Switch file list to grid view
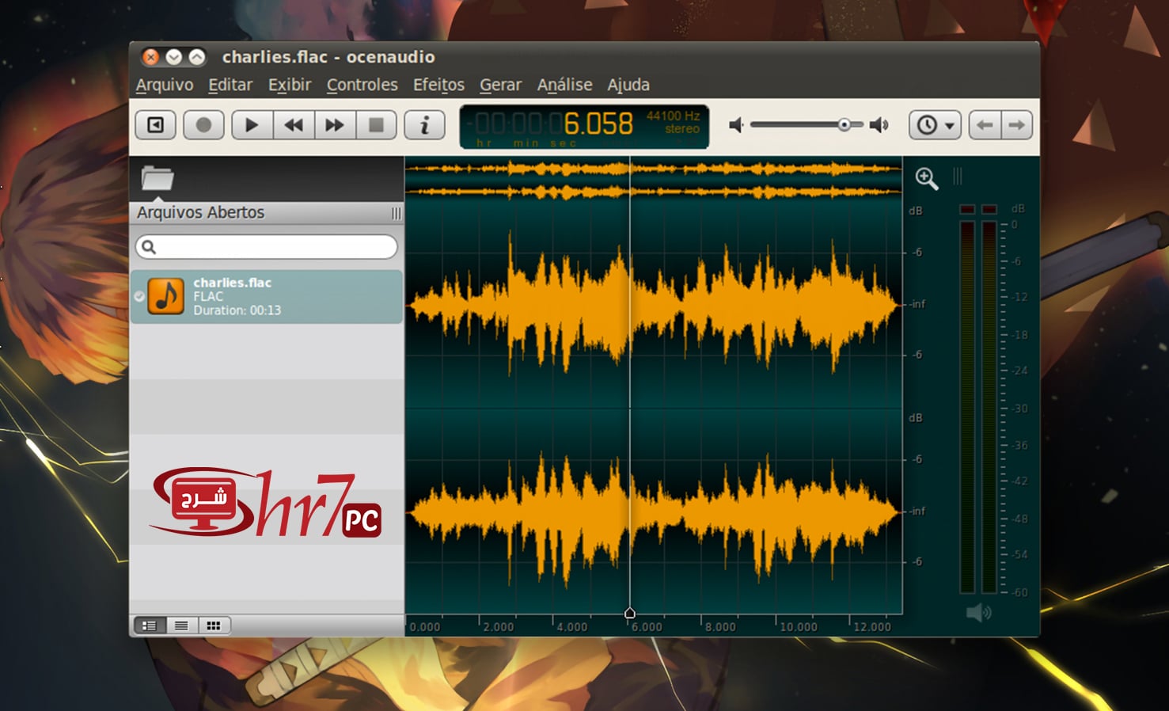 213,625
